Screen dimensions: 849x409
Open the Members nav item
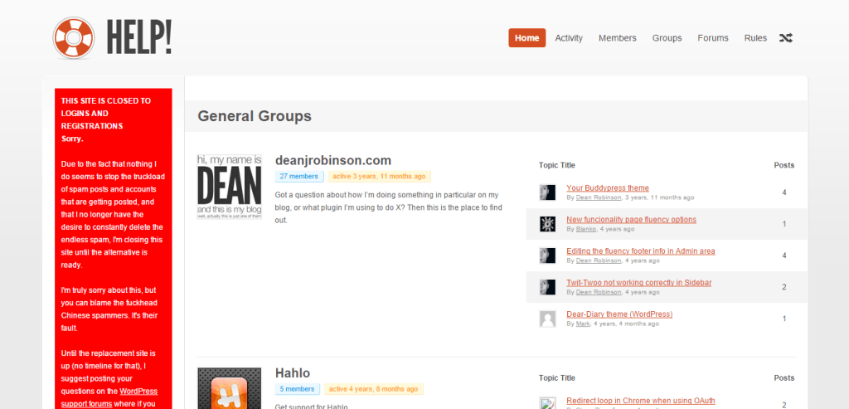click(617, 38)
